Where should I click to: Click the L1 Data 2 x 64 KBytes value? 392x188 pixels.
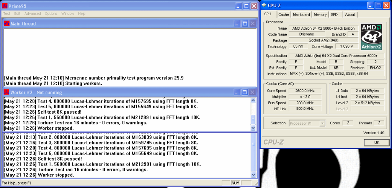[367, 91]
